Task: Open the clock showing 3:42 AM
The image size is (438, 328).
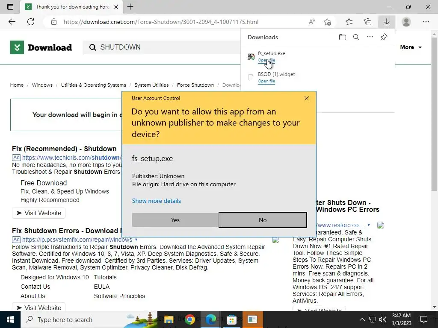Action: pyautogui.click(x=401, y=319)
